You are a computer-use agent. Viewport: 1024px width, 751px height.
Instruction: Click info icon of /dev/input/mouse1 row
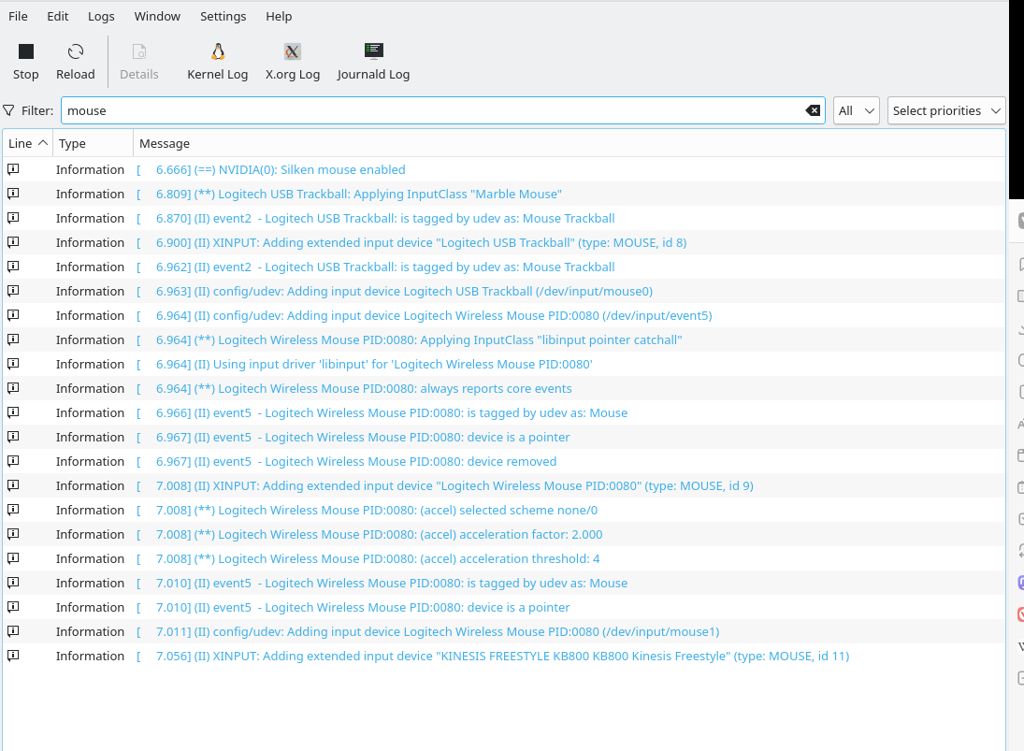13,631
